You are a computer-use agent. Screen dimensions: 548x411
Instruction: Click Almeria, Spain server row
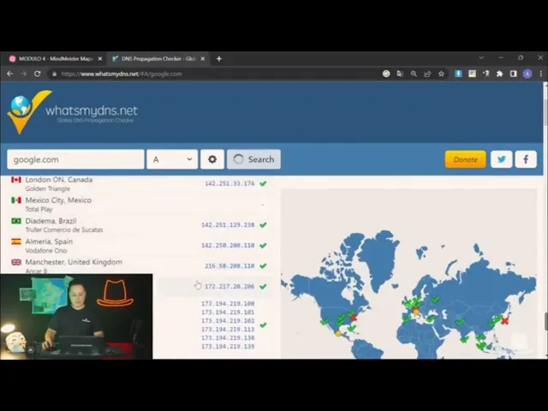[x=140, y=246]
